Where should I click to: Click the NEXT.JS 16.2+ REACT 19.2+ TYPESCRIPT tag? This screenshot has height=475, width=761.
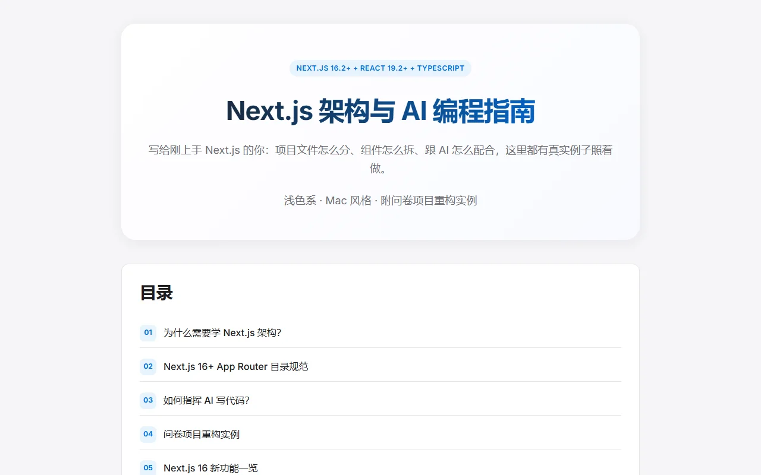tap(380, 68)
